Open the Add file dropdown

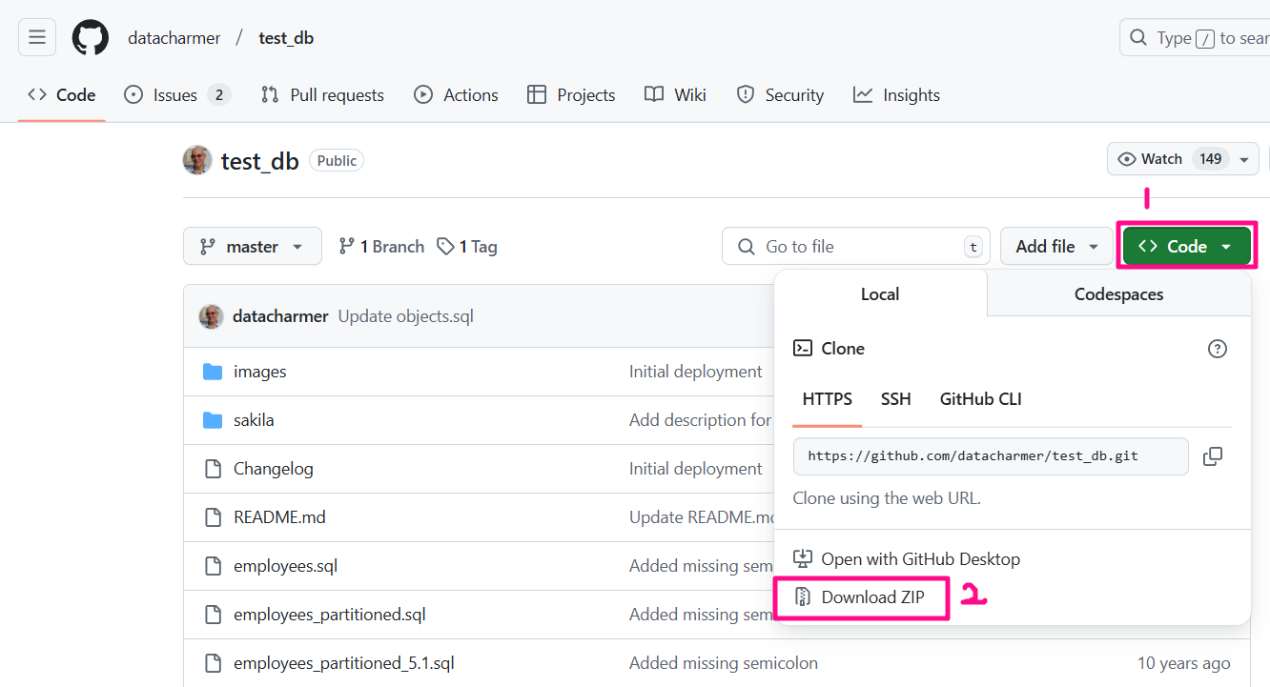pos(1056,247)
